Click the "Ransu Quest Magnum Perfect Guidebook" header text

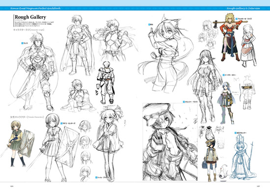pyautogui.click(x=35, y=8)
